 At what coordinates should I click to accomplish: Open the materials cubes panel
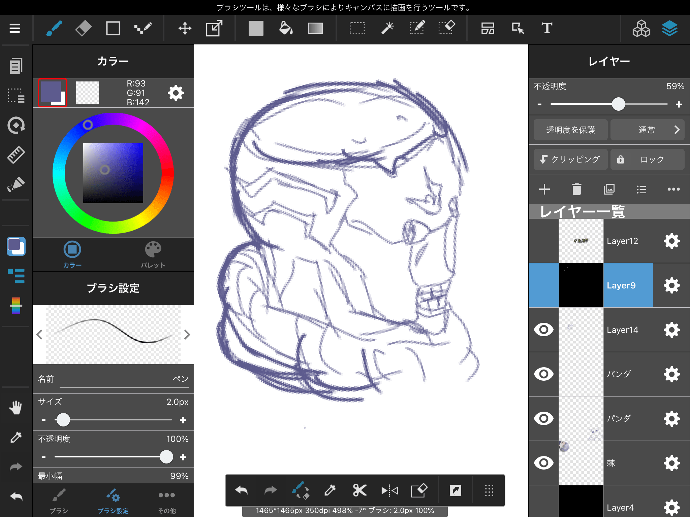(641, 28)
